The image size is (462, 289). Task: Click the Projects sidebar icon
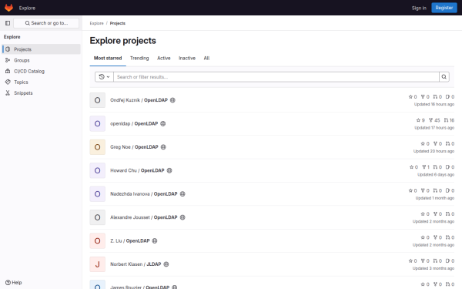[8, 49]
